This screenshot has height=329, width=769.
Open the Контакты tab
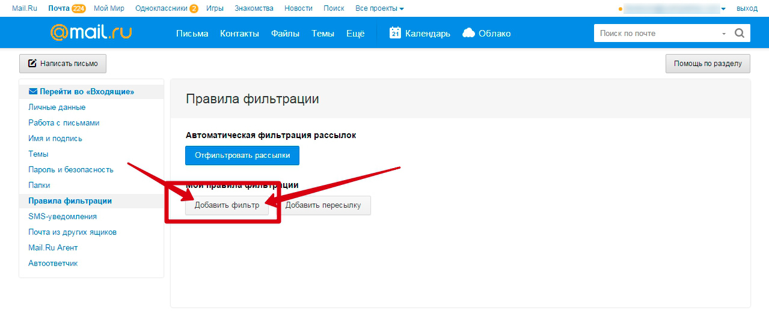(239, 34)
